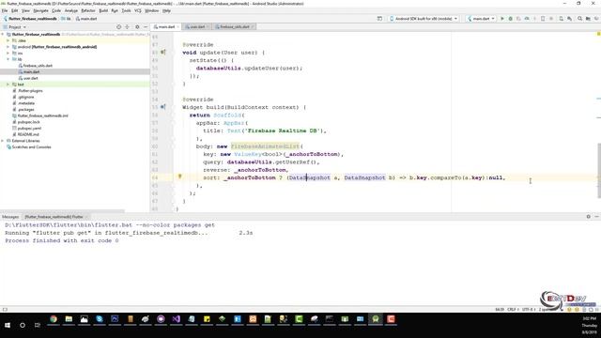Screen dimensions: 601x338
Task: Expand the ios folder
Action: click(8, 53)
